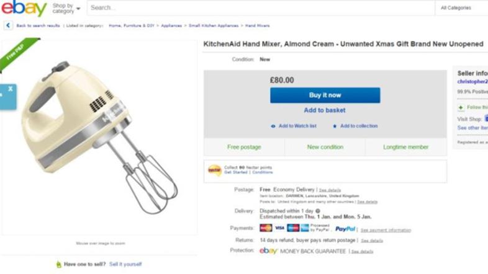Click the eBay Money Back Guarantee logo
This screenshot has height=274, width=488.
[268, 251]
